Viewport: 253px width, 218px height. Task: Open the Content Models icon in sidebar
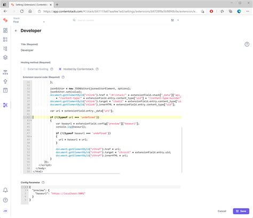pos(5,48)
